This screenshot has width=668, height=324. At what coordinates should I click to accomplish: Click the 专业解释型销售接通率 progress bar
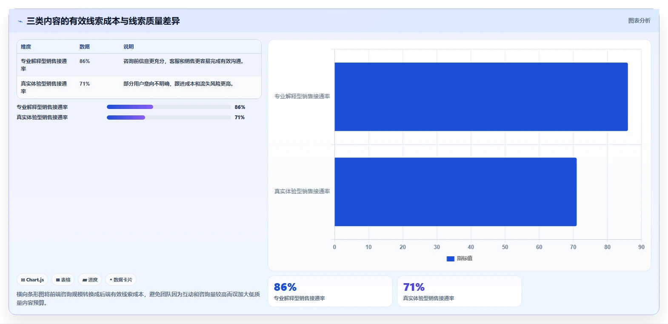[168, 107]
